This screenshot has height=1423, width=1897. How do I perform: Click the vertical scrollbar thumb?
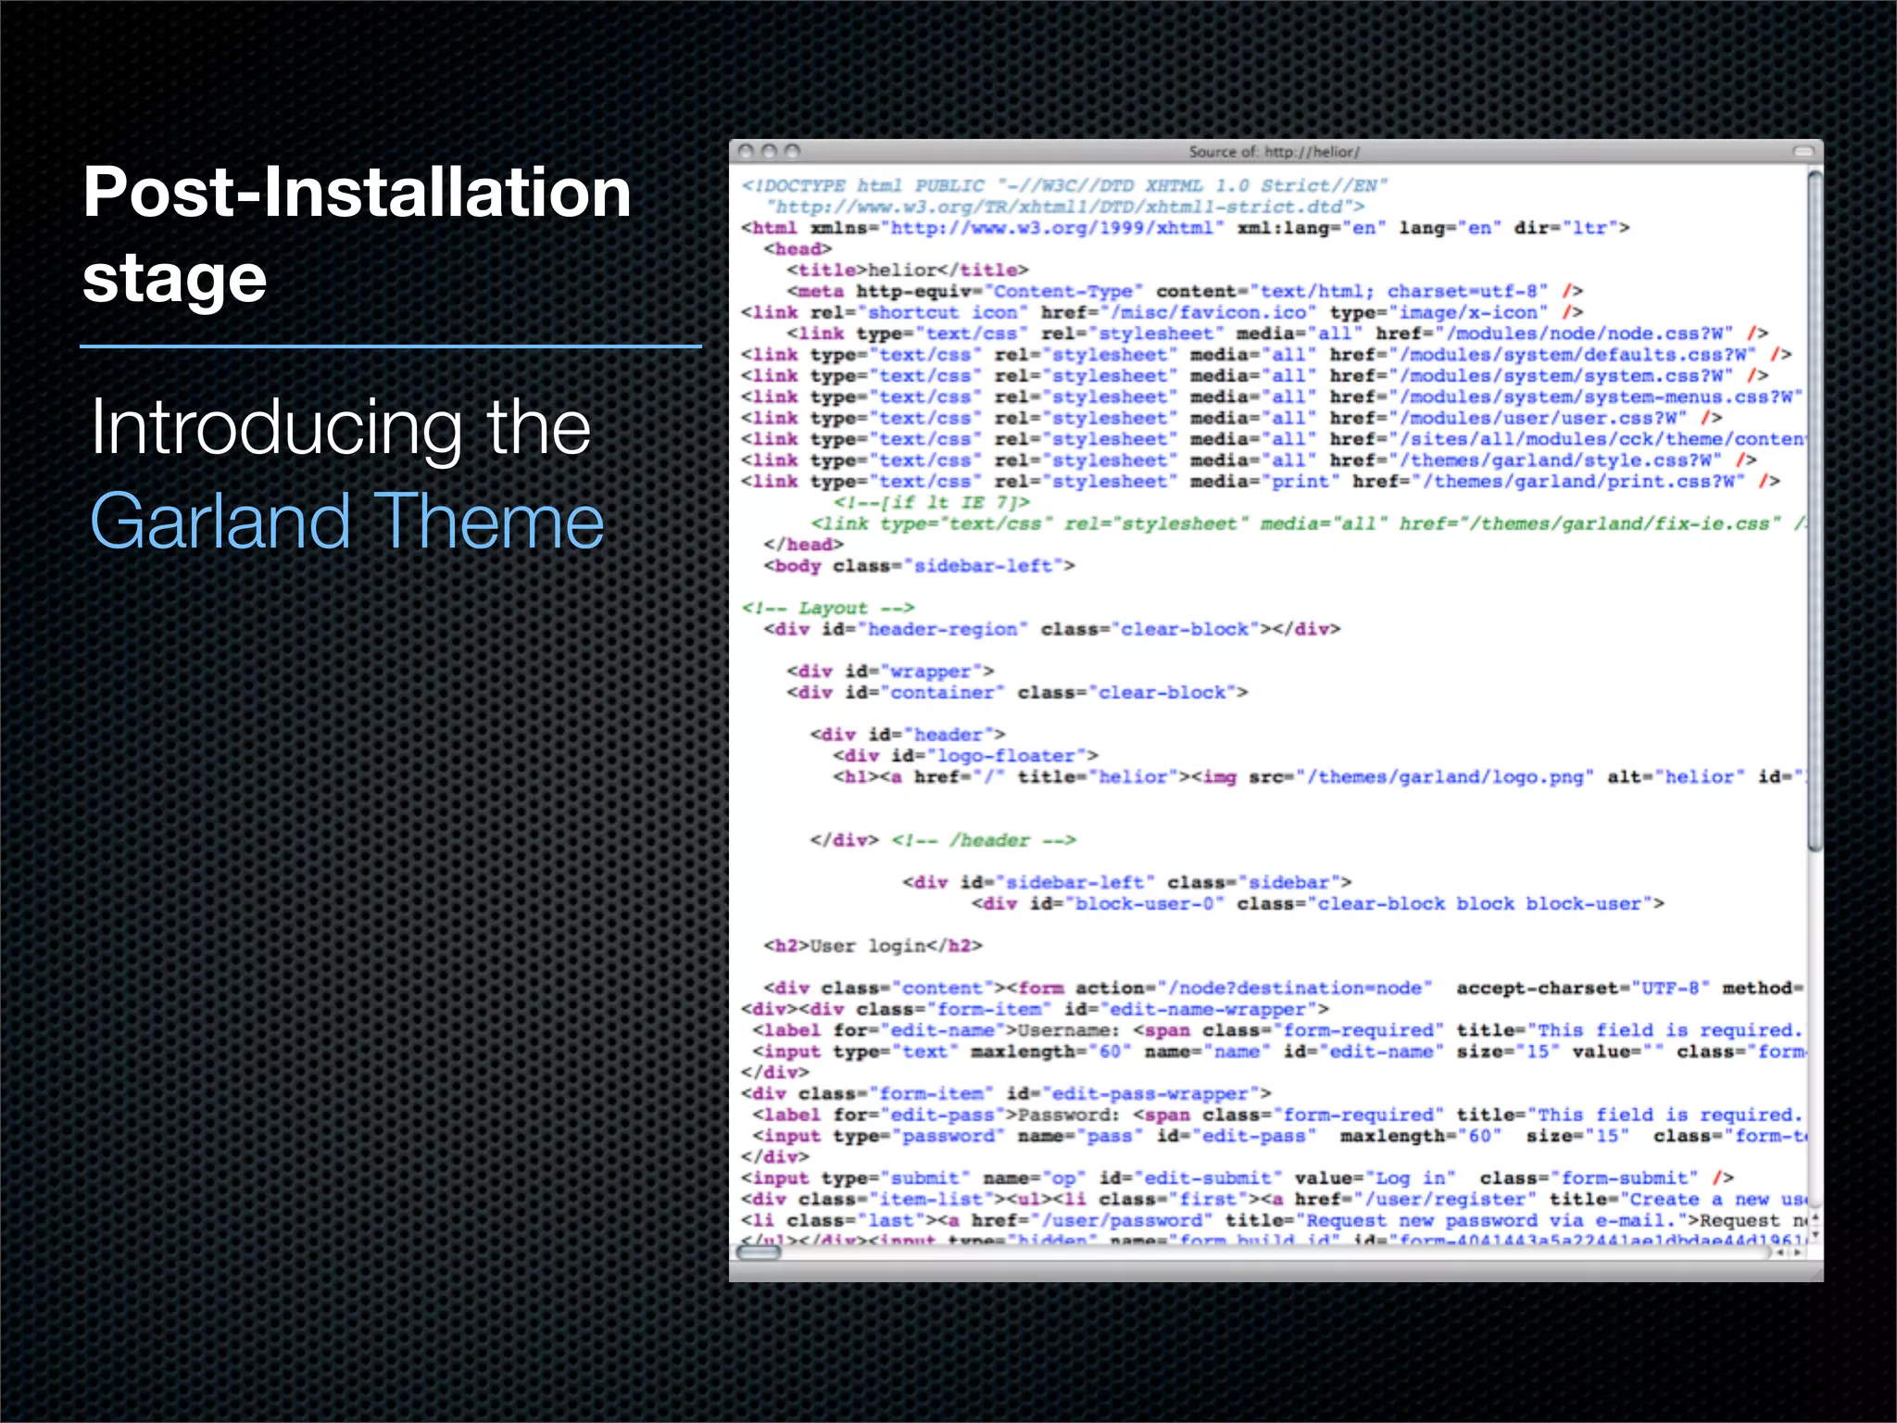pos(1815,510)
